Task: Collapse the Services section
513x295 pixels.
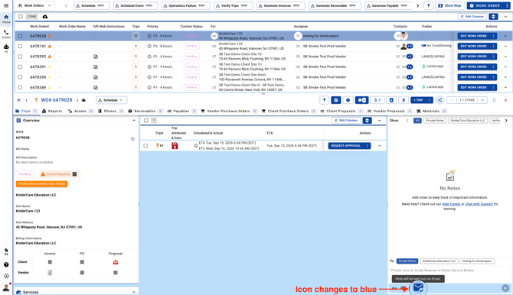Action: point(134,292)
